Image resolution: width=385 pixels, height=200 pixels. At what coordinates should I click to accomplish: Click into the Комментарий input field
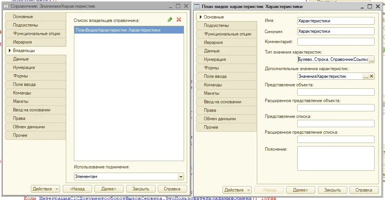tap(336, 42)
